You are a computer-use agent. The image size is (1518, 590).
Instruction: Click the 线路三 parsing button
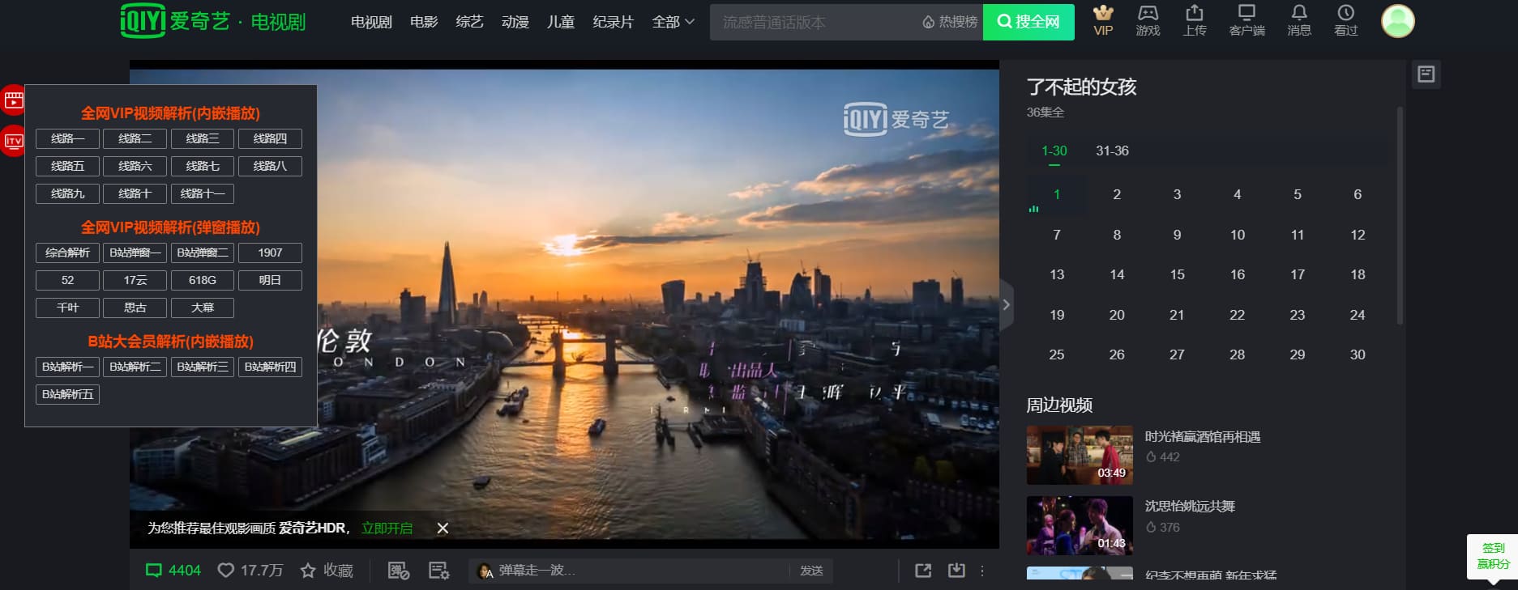click(x=203, y=139)
